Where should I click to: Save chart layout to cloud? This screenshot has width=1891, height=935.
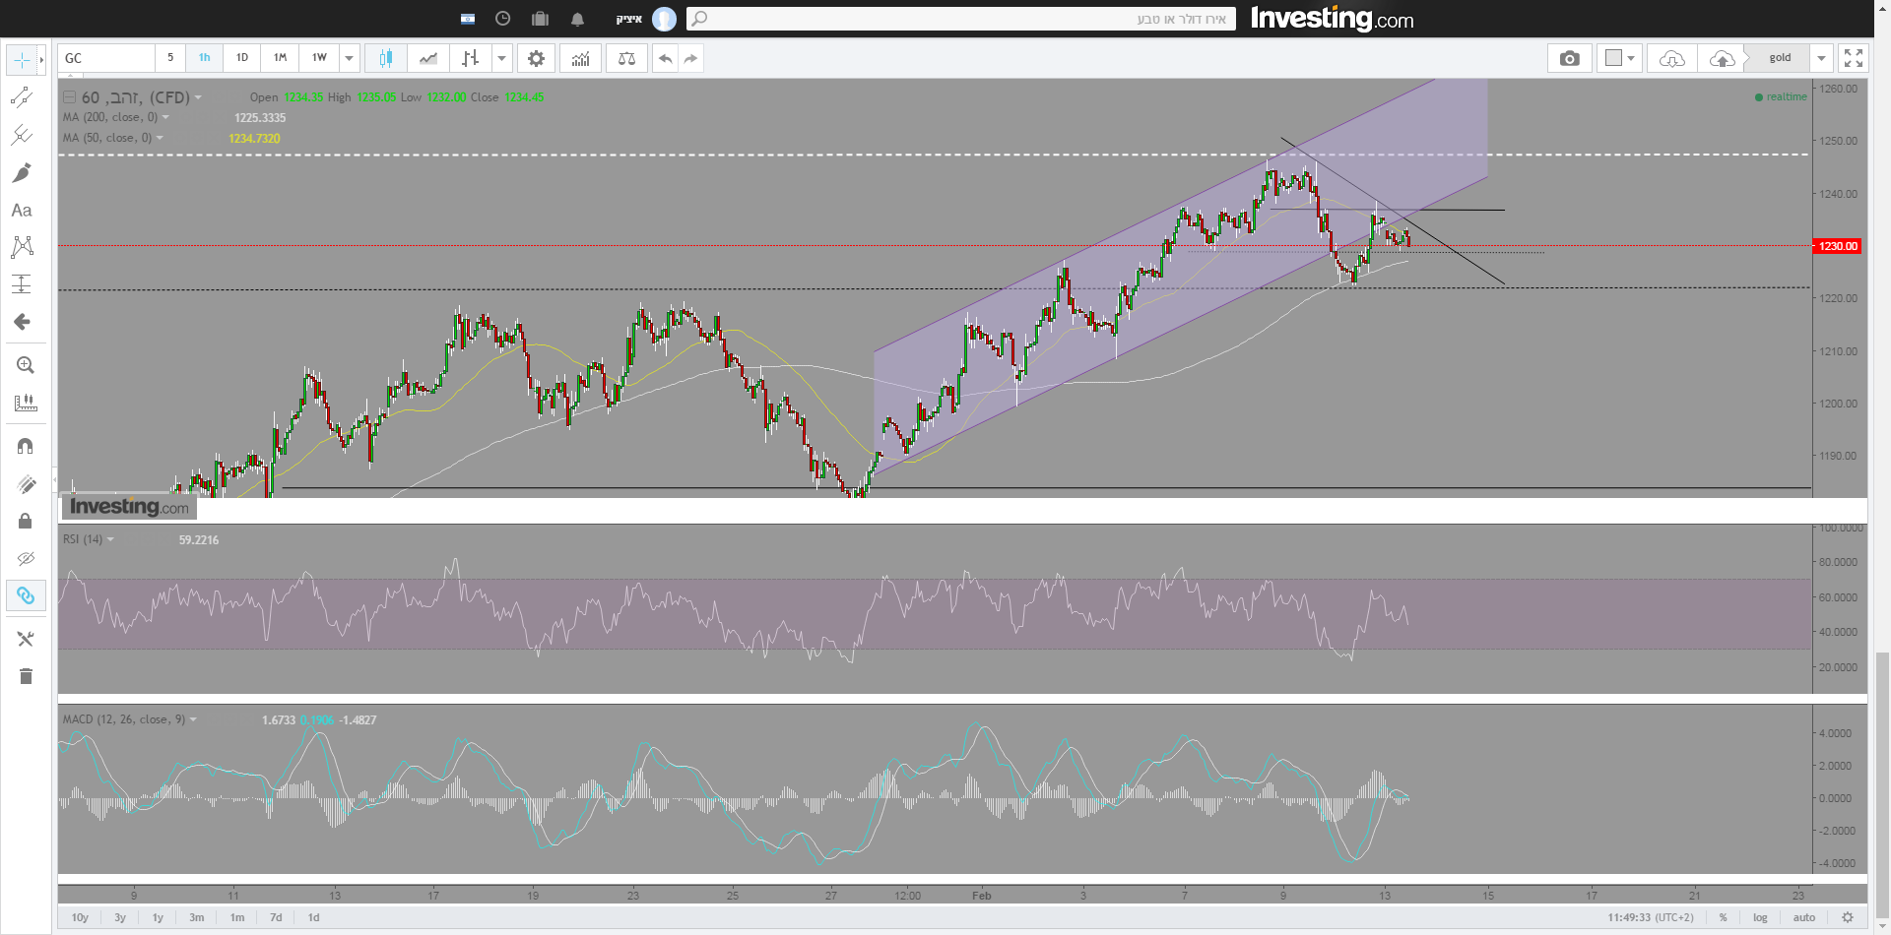tap(1722, 59)
